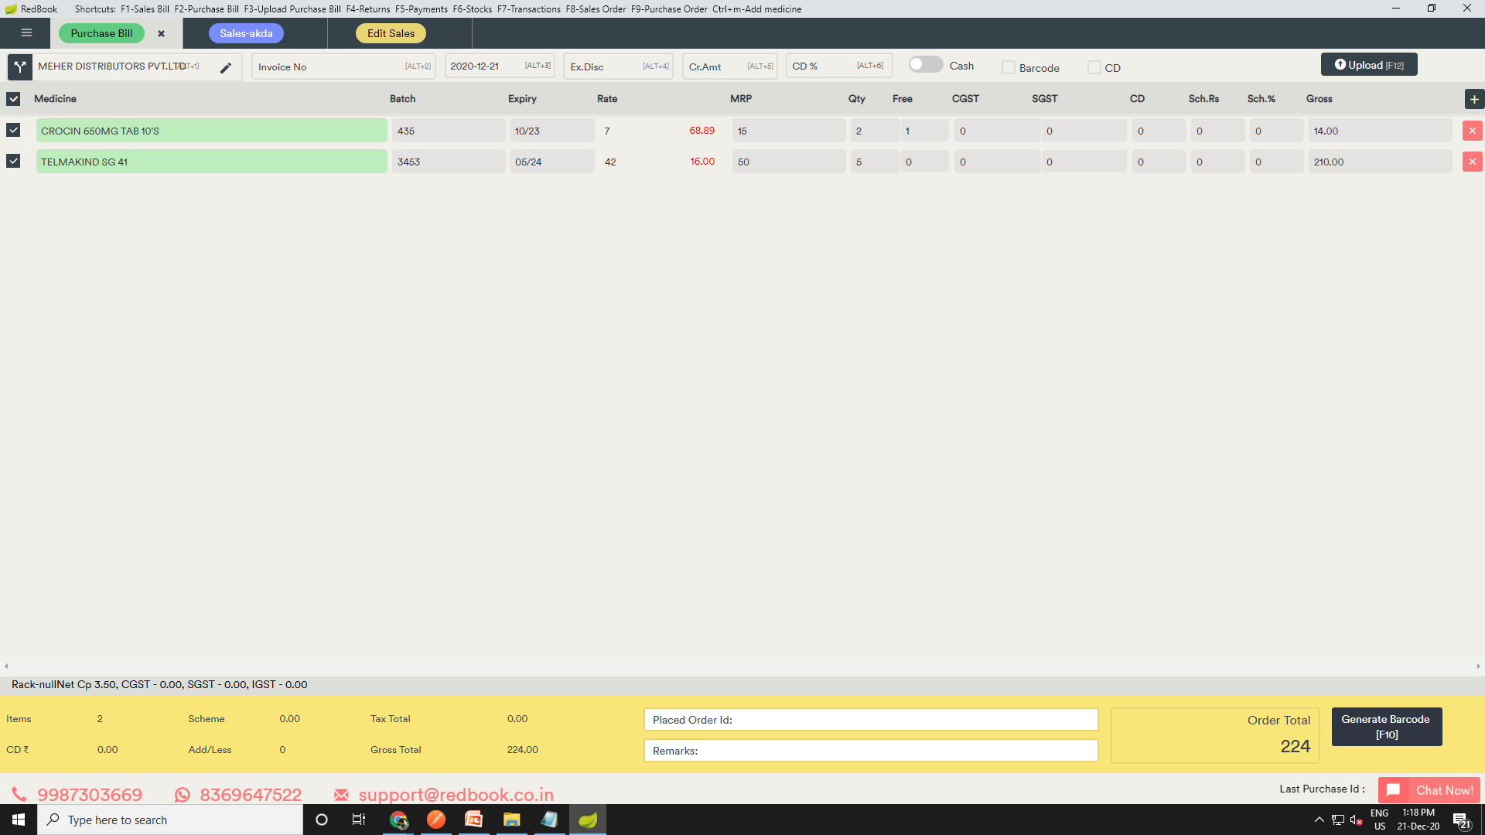This screenshot has height=835, width=1485.
Task: Click the distributor branch icon
Action: pos(20,66)
